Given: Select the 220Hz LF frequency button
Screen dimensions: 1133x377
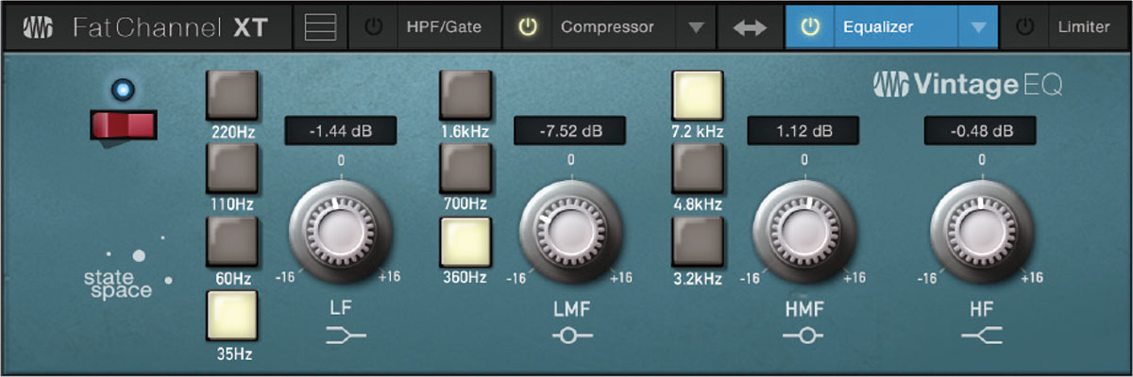Looking at the screenshot, I should point(231,97).
